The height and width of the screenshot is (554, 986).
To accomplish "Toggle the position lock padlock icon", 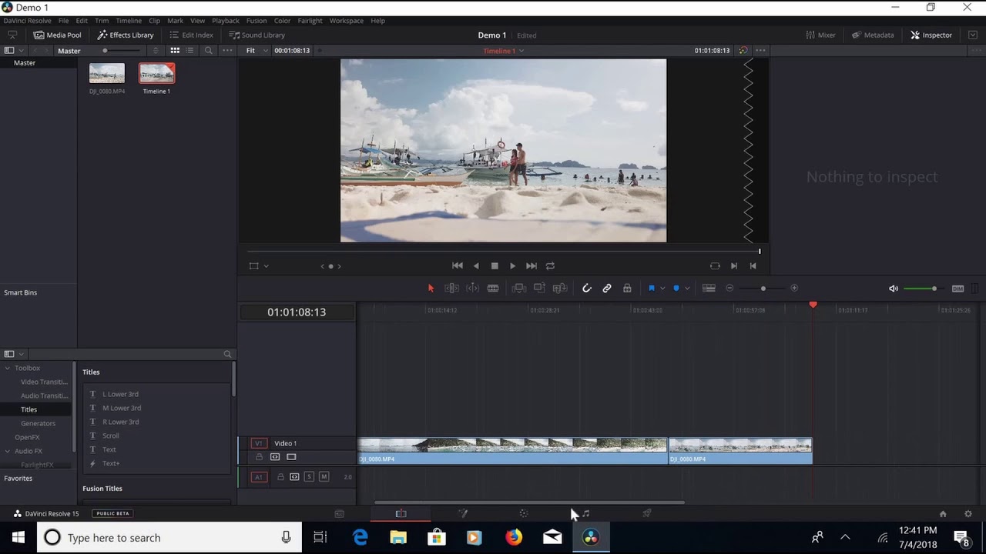I will coord(627,289).
